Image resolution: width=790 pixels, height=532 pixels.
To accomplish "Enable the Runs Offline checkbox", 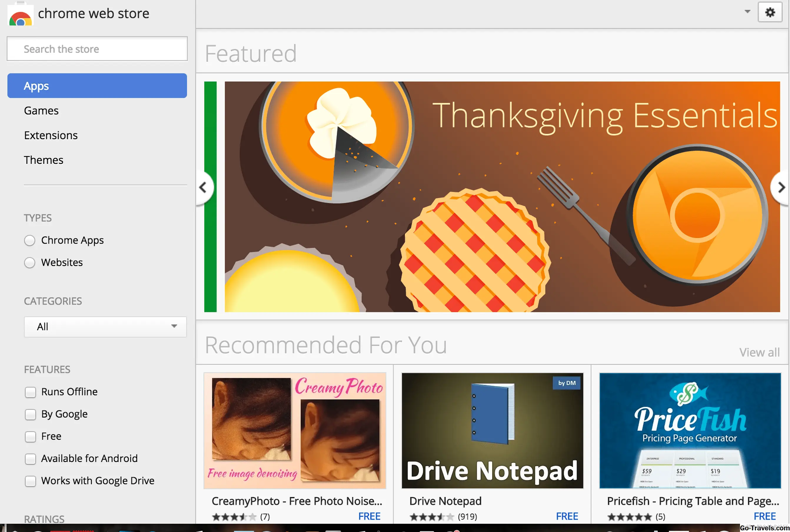I will 31,392.
